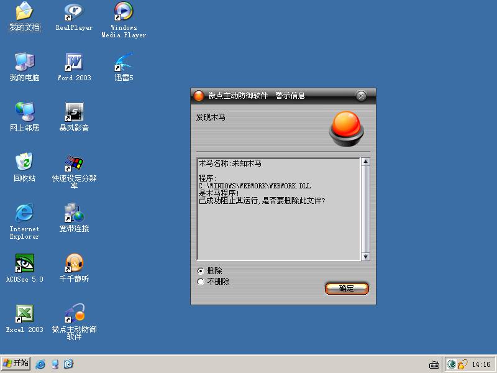Image resolution: width=497 pixels, height=373 pixels.
Task: Click the 微点 orange tray icon
Action: coord(462,364)
